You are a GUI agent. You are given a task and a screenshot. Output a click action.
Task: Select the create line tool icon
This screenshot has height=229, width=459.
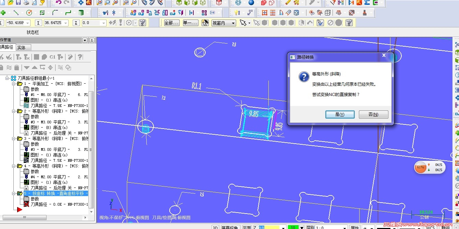click(x=16, y=13)
